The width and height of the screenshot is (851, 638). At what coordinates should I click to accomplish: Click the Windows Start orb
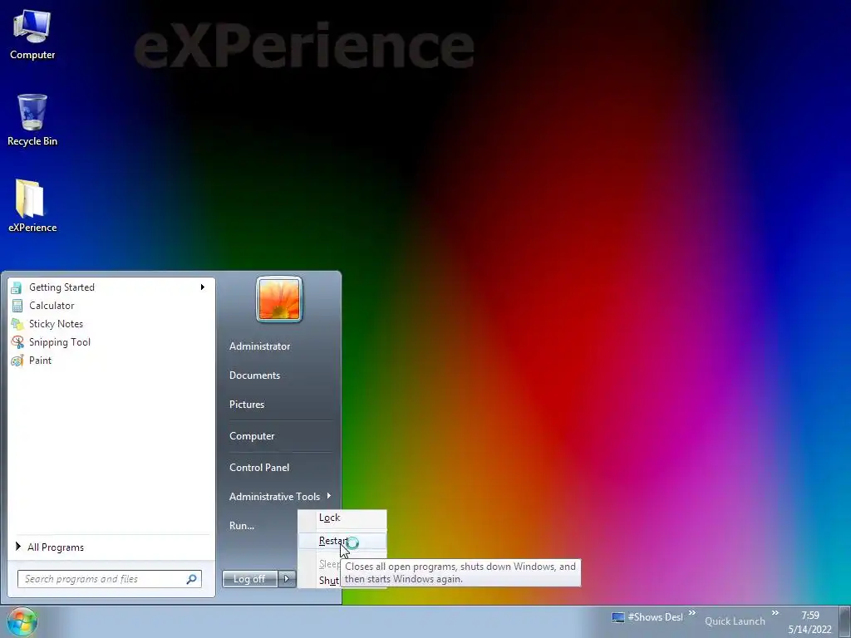pos(22,621)
